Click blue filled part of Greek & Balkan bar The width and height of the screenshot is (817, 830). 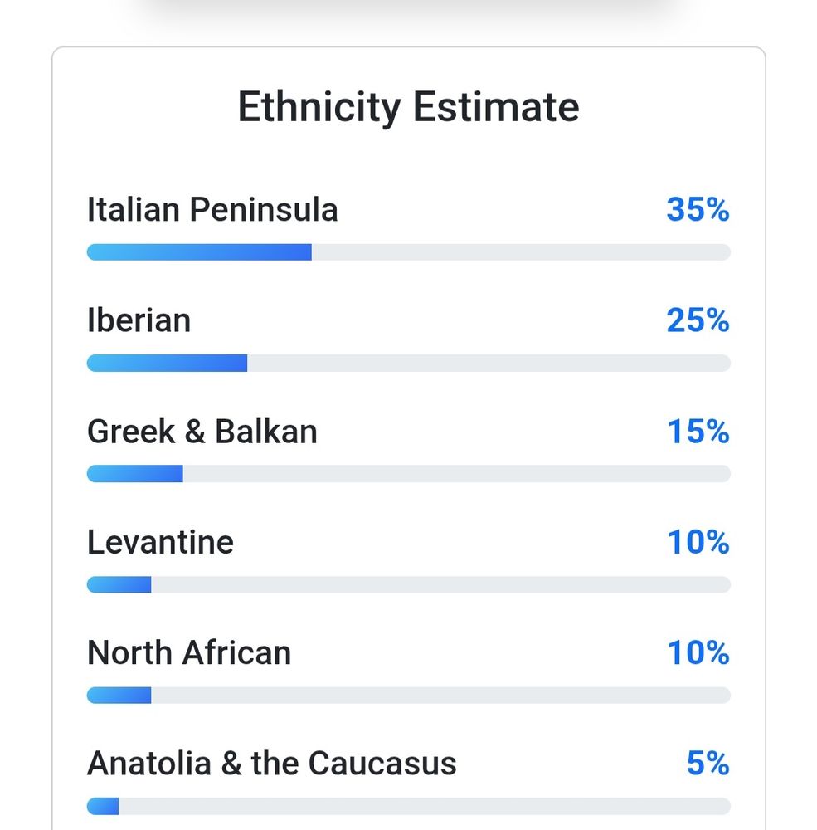pyautogui.click(x=134, y=474)
